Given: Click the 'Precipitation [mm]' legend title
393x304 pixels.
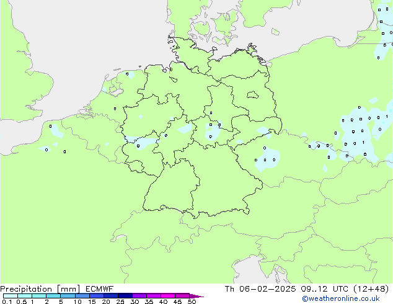Looking at the screenshot, I should point(40,289).
